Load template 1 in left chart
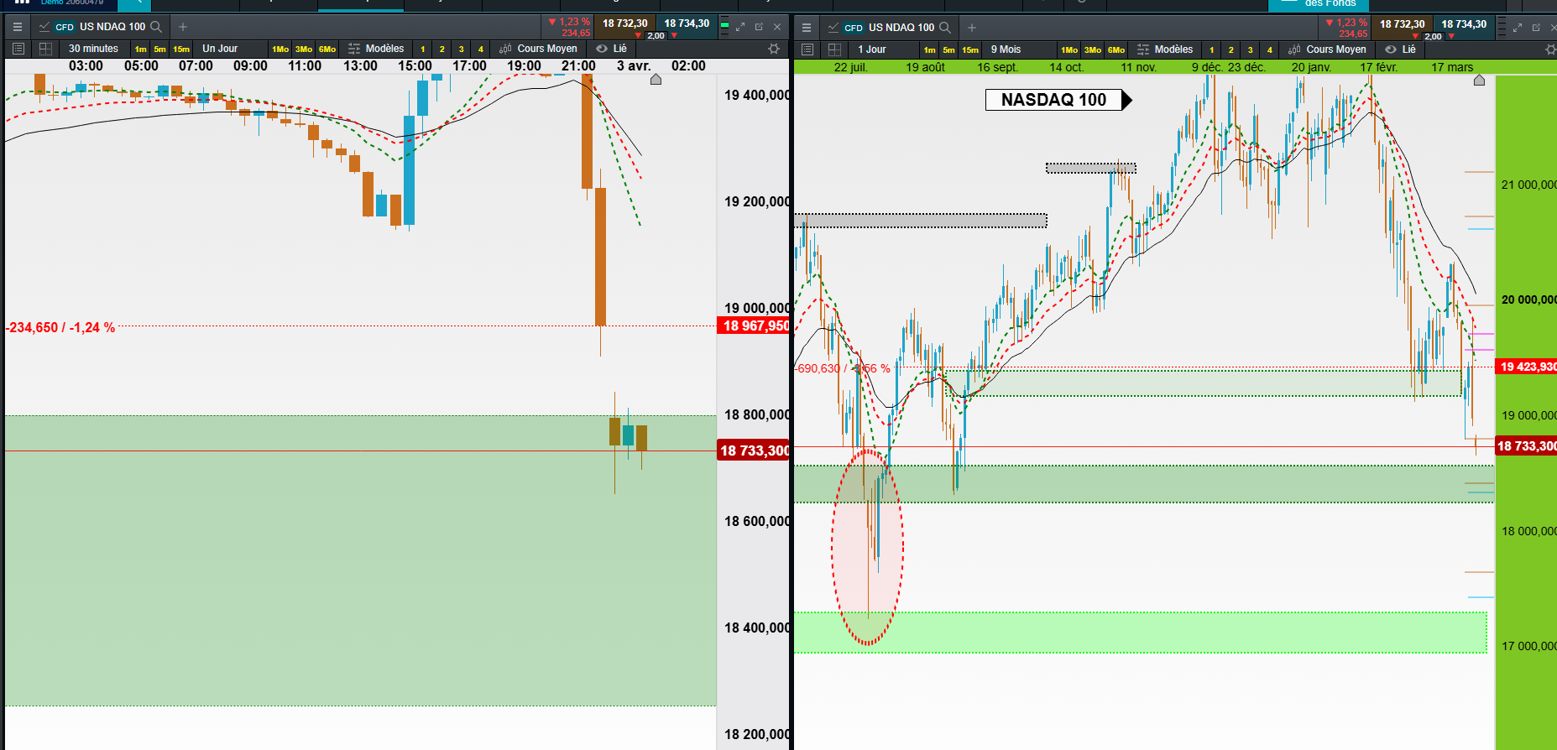1557x750 pixels. click(423, 49)
